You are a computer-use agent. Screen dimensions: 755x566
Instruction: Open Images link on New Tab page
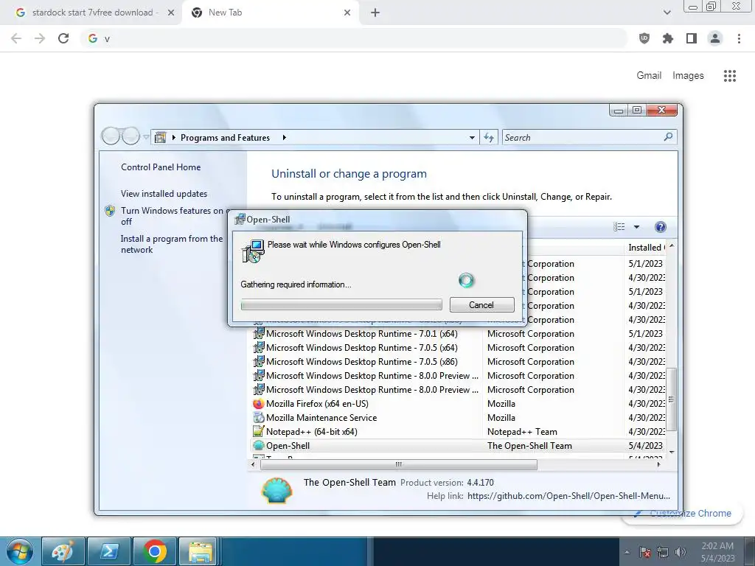tap(688, 76)
